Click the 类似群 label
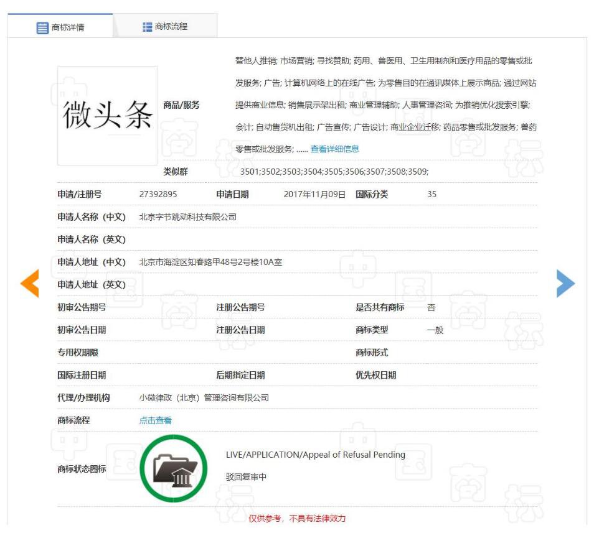 (x=176, y=172)
